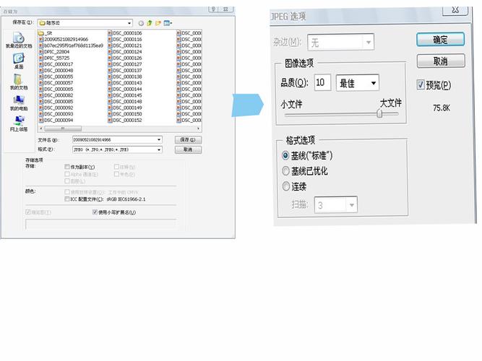Go to the Desktop (桌面) place
The width and height of the screenshot is (482, 361).
click(x=19, y=61)
